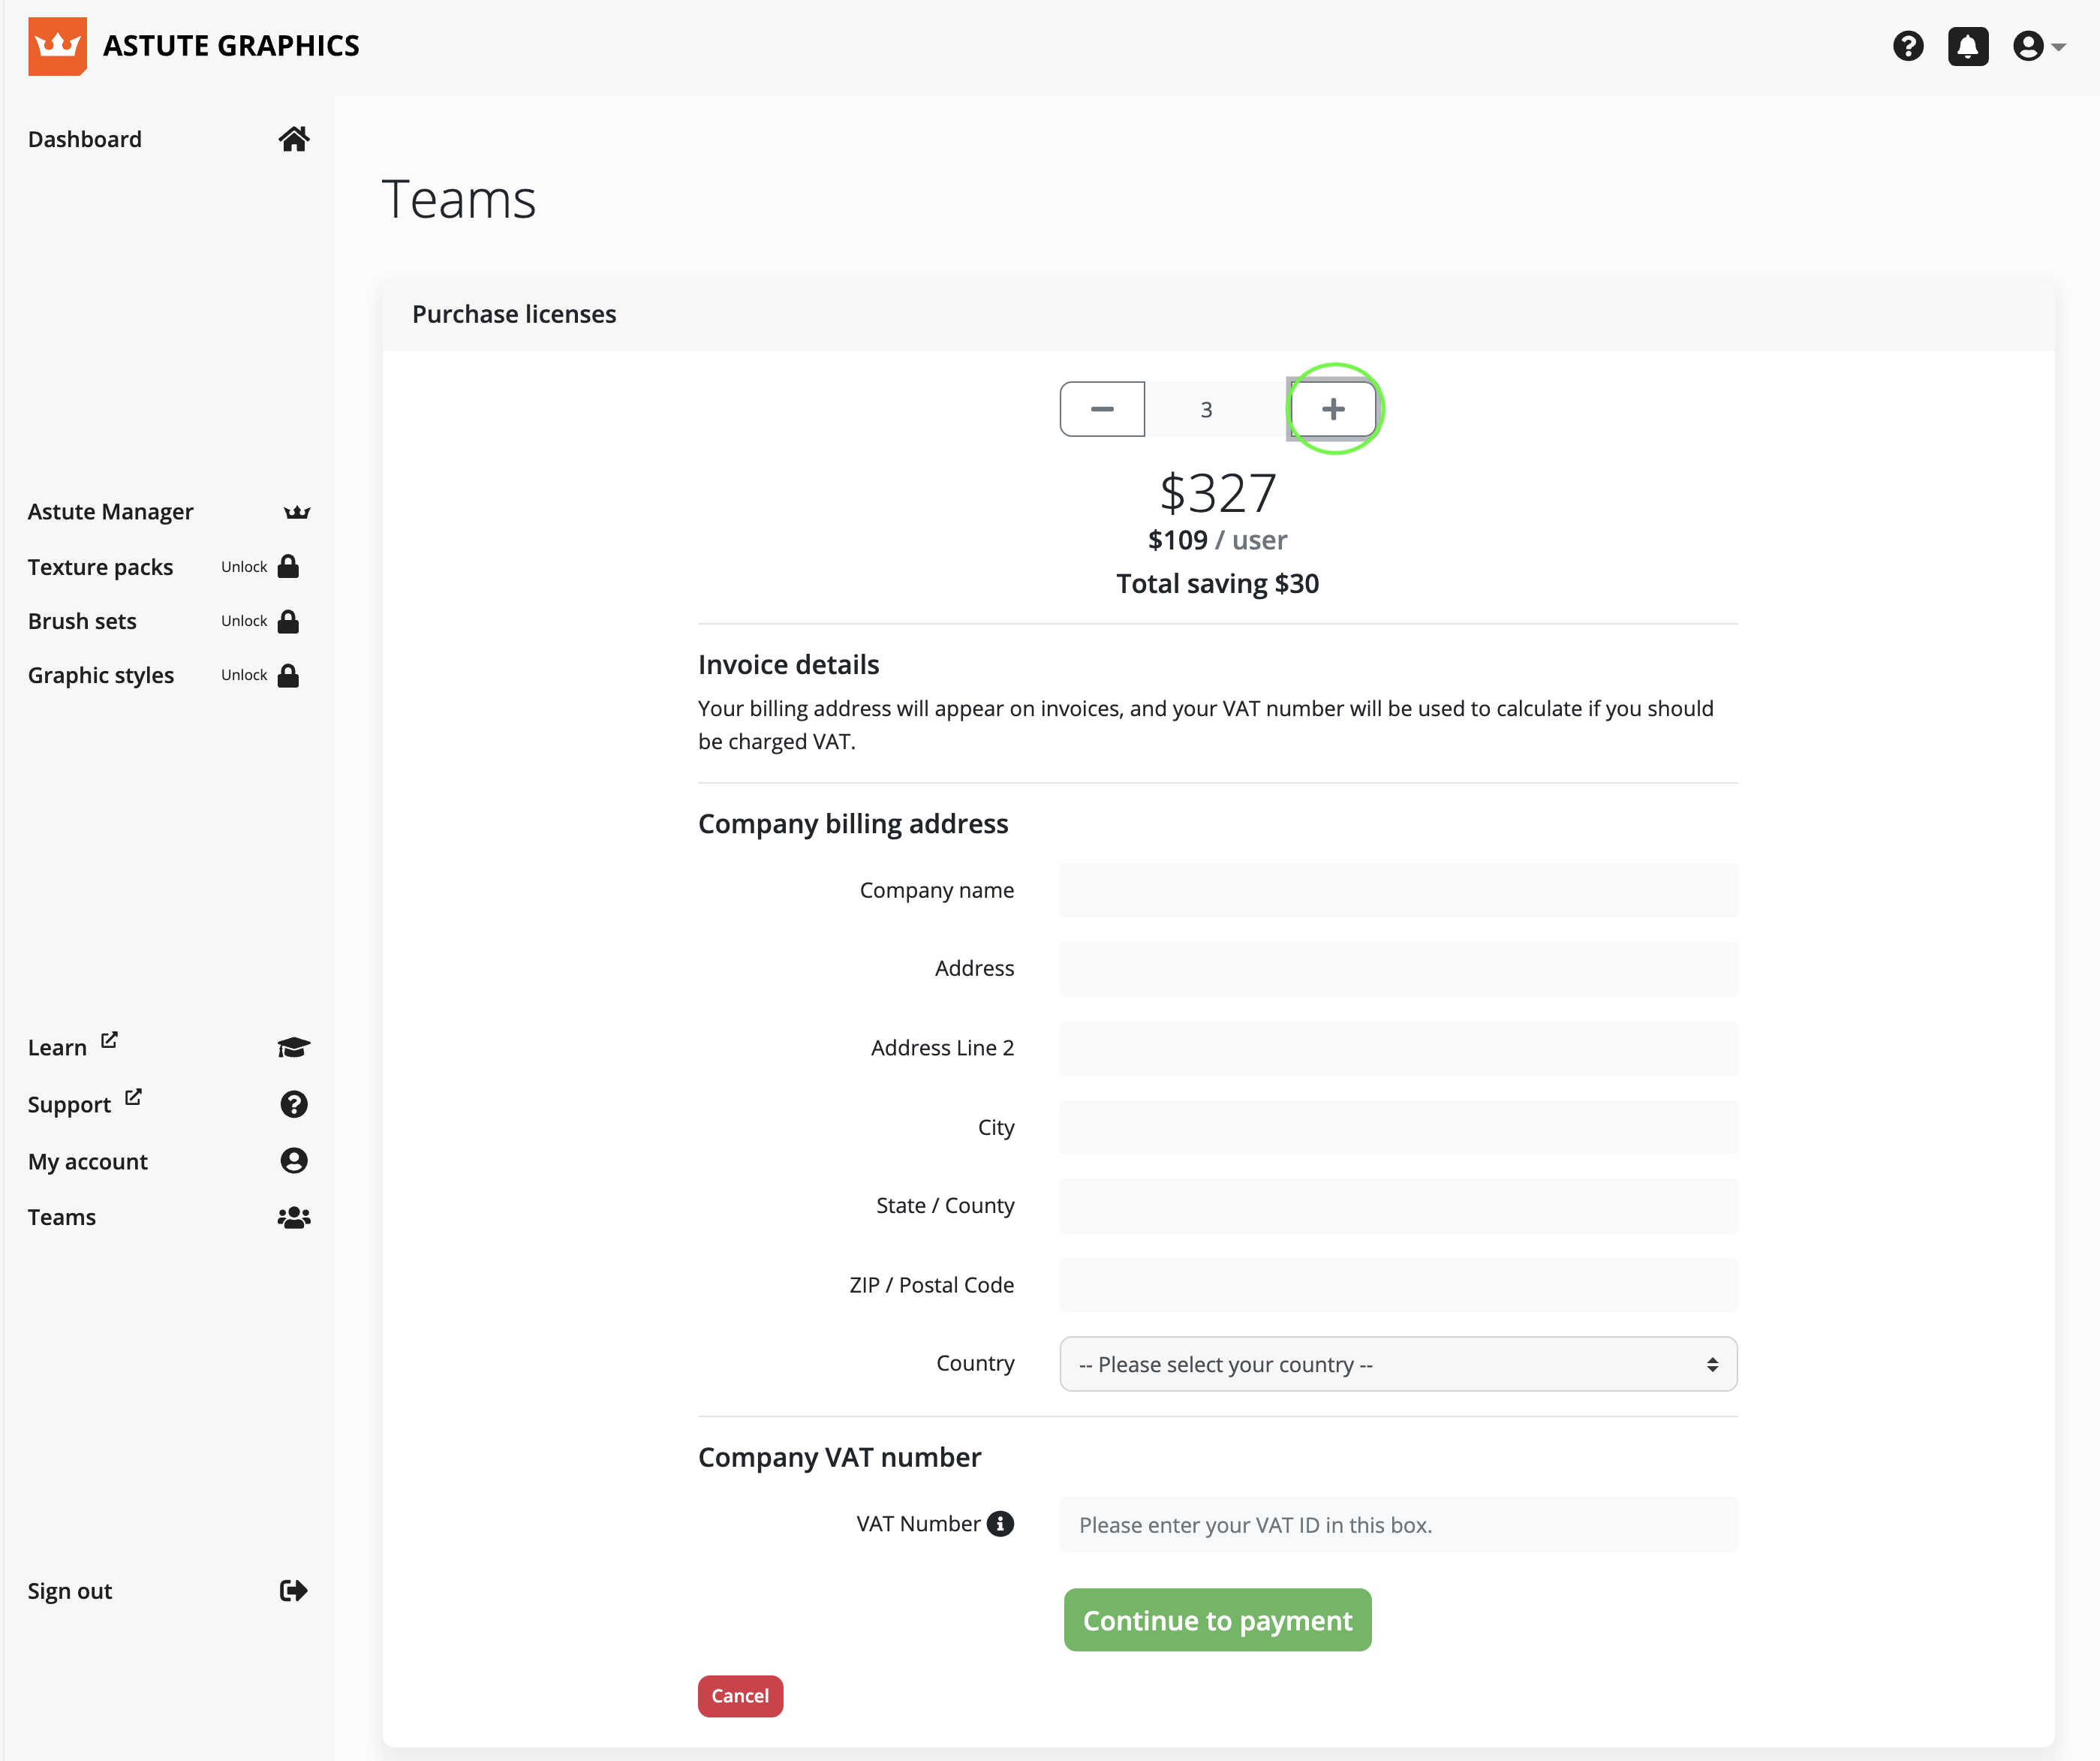
Task: Click the Astute Graphics crown logo
Action: [57, 46]
